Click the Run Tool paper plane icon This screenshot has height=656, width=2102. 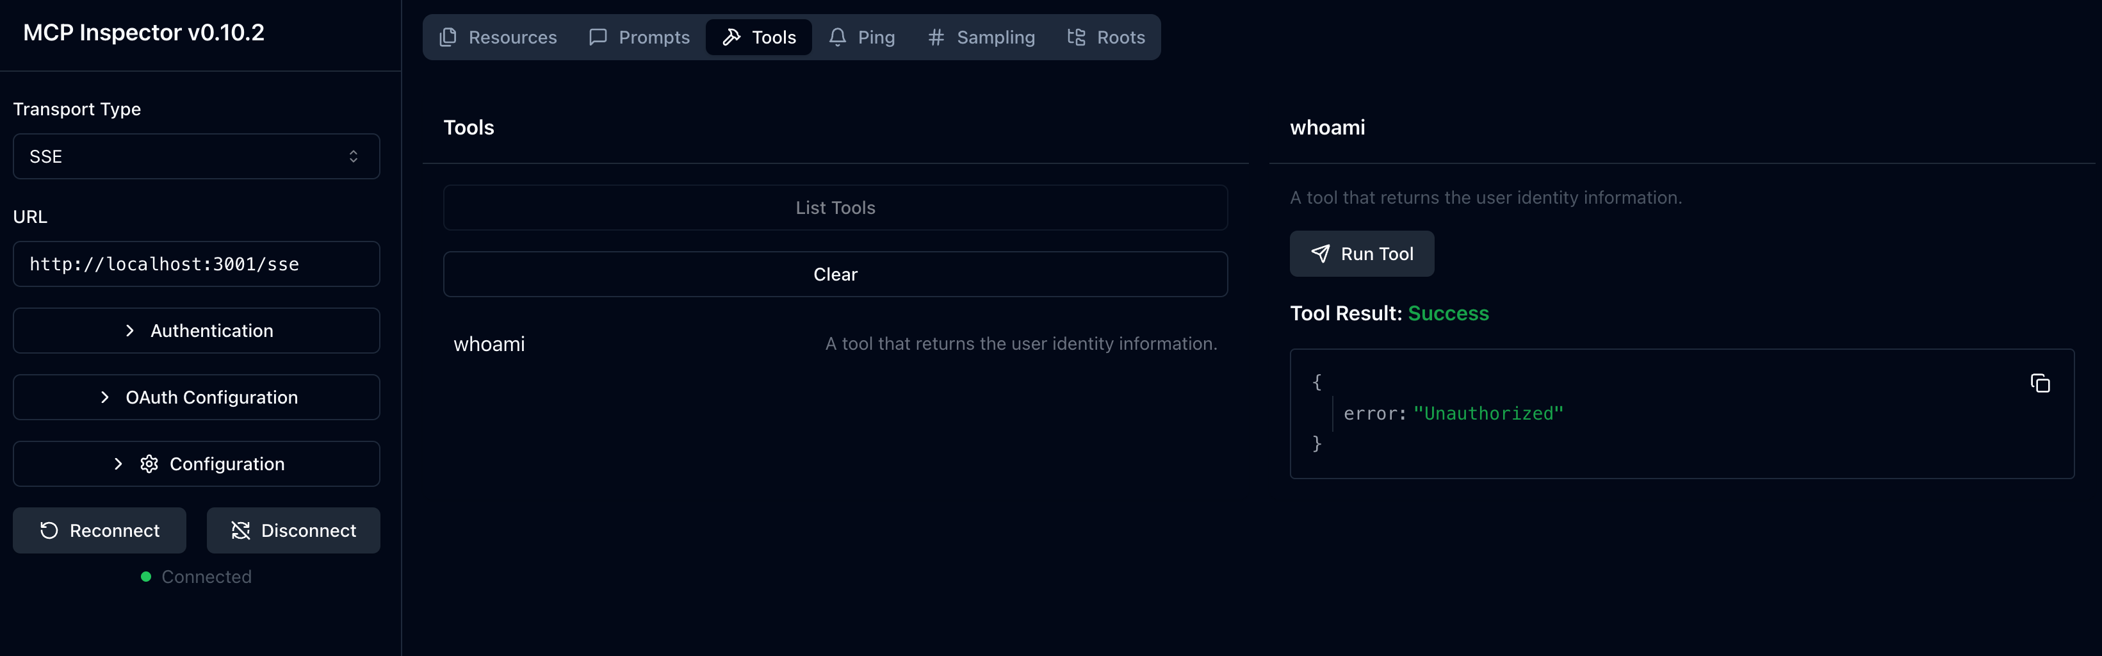[x=1319, y=254]
